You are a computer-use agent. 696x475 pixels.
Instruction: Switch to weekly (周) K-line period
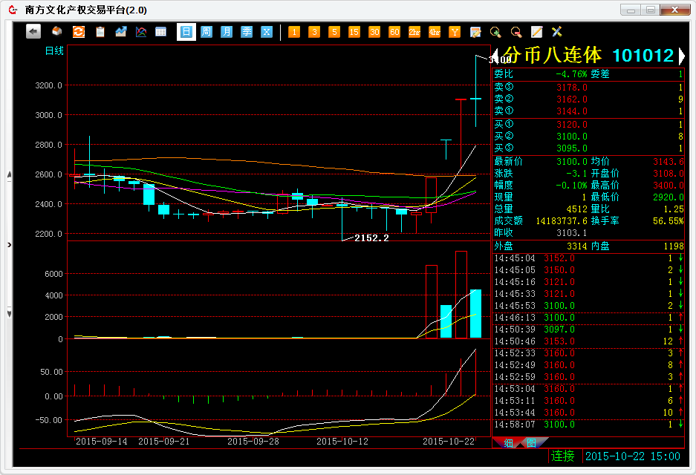point(206,32)
